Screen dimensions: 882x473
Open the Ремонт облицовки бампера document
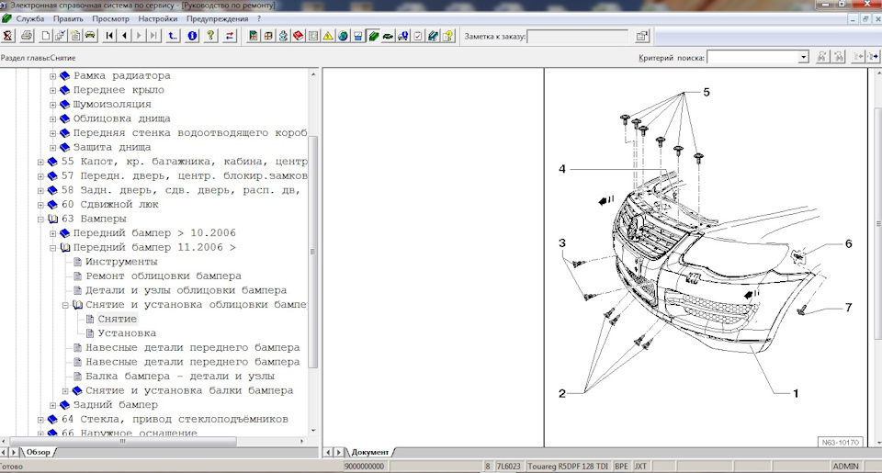[163, 276]
